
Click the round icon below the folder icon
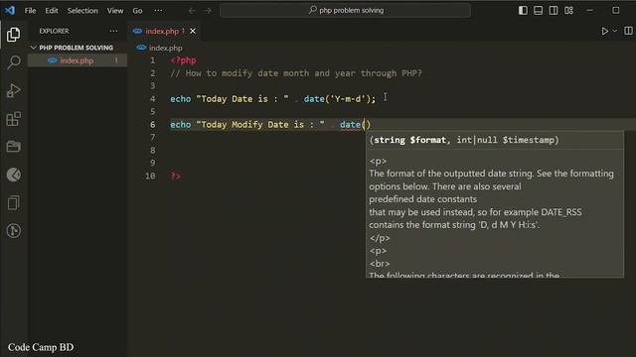click(x=13, y=175)
